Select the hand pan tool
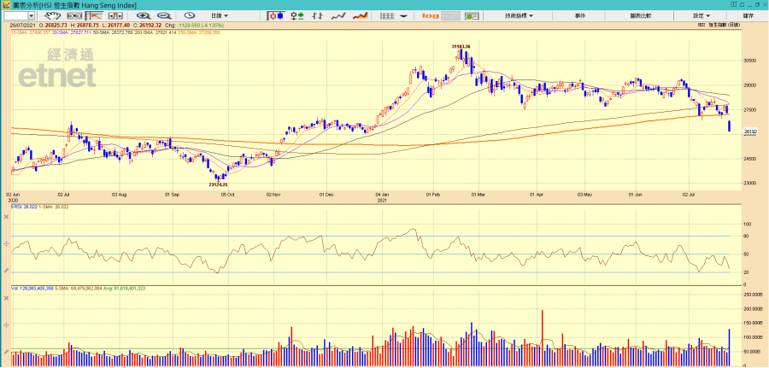This screenshot has height=368, width=769. click(x=53, y=15)
